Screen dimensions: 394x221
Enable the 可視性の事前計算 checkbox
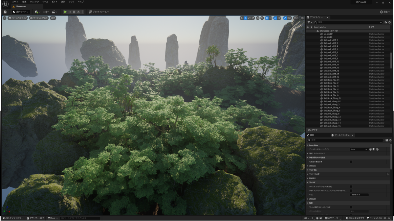(351, 162)
